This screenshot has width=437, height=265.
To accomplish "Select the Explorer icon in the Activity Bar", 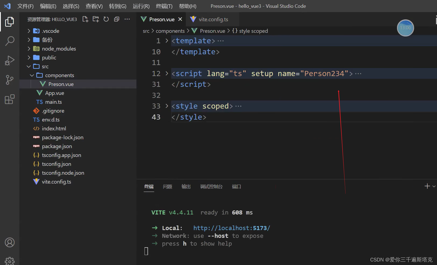I will [10, 22].
